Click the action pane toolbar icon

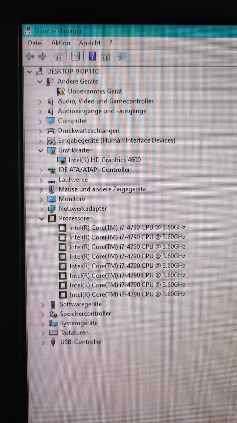pos(105,57)
